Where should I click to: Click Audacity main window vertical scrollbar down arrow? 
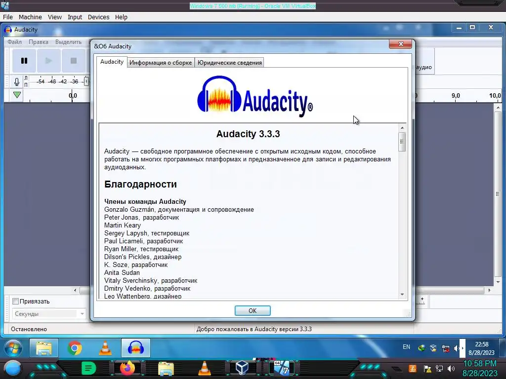tap(498, 282)
